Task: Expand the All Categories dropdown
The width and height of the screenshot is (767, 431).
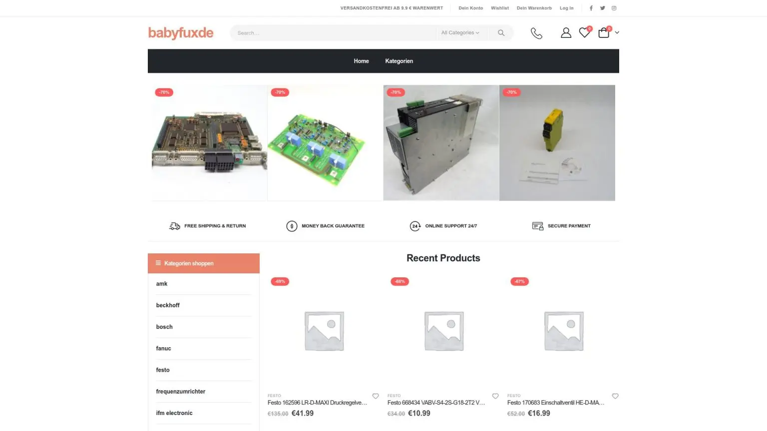Action: tap(460, 33)
